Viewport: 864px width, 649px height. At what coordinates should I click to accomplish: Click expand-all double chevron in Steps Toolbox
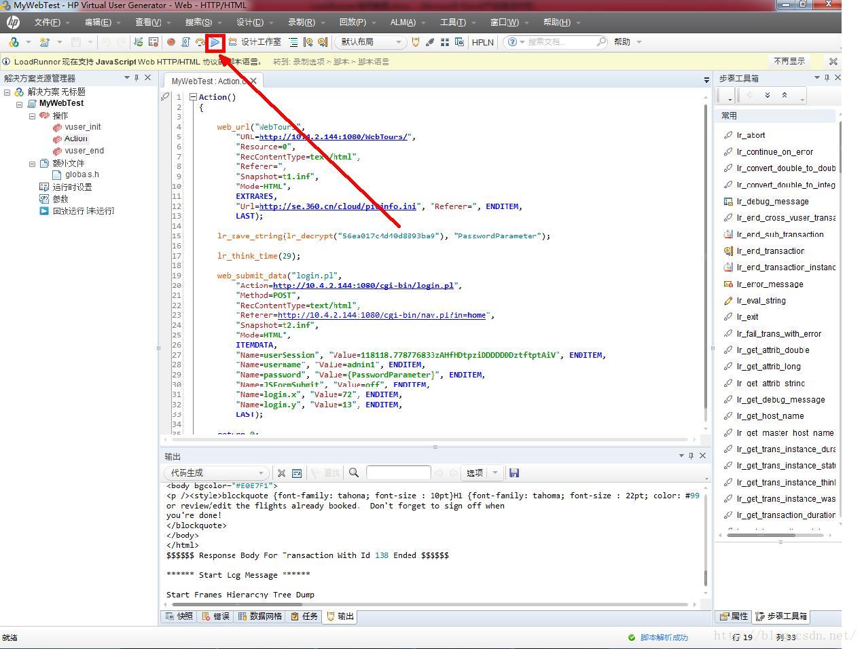[x=768, y=95]
